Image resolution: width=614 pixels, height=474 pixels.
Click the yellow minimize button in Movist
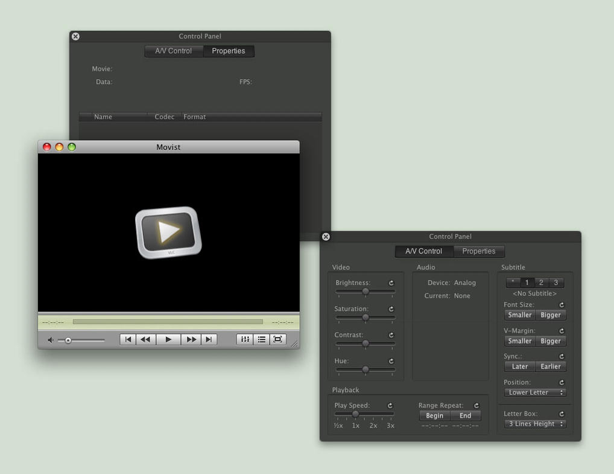coord(59,147)
